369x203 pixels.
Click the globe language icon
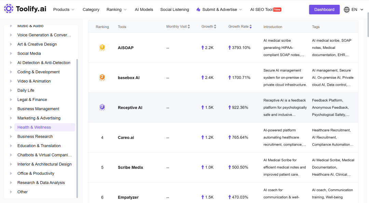point(347,10)
